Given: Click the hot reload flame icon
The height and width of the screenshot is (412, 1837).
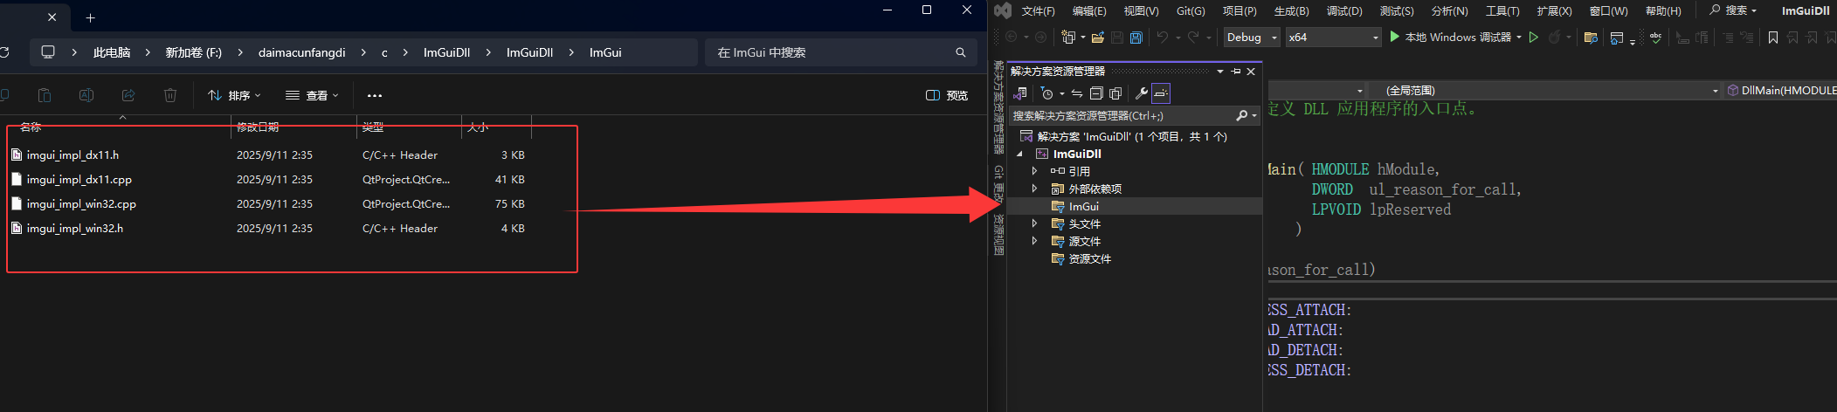Looking at the screenshot, I should pyautogui.click(x=1555, y=38).
